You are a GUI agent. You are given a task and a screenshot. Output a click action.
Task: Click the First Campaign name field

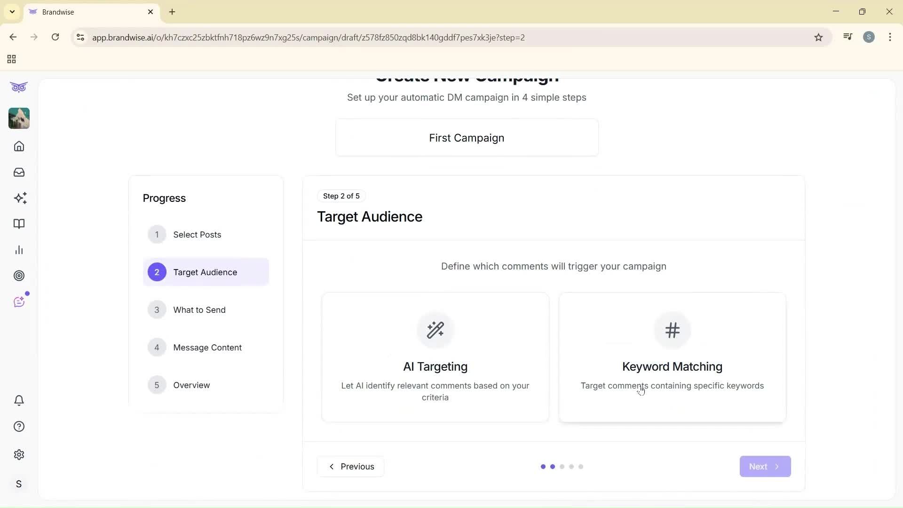[467, 137]
